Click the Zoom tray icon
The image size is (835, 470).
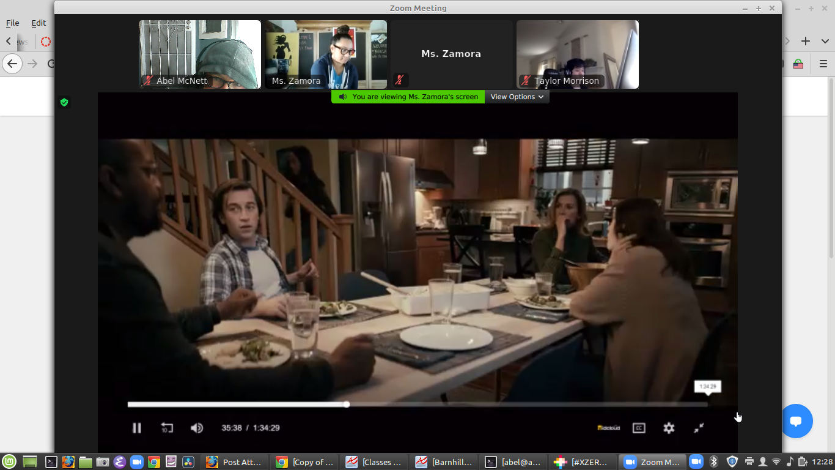coord(696,462)
